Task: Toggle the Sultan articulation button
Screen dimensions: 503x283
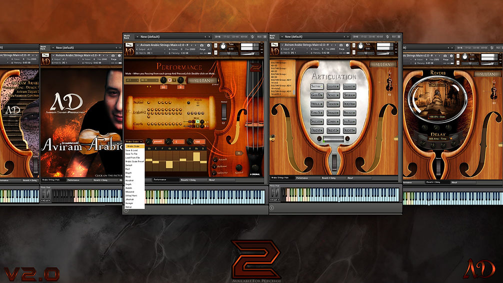Action: tap(317, 86)
